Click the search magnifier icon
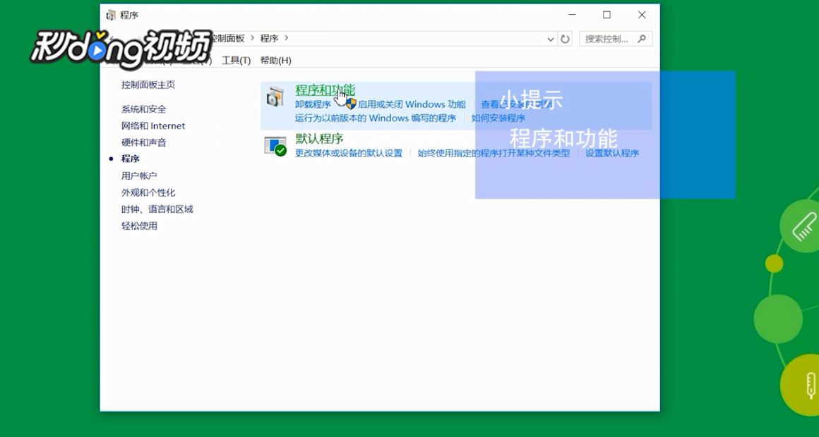The height and width of the screenshot is (437, 819). pyautogui.click(x=642, y=39)
